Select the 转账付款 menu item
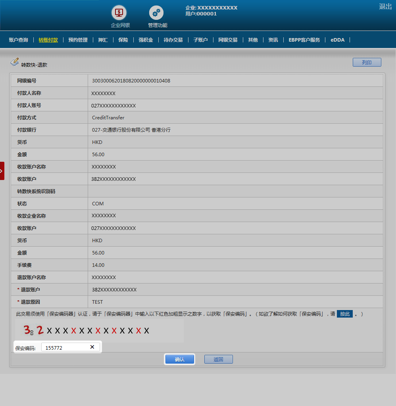The height and width of the screenshot is (406, 396). 48,40
